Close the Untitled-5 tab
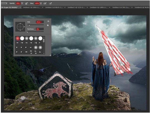Screen dimensions: 150x113 point(132,7)
